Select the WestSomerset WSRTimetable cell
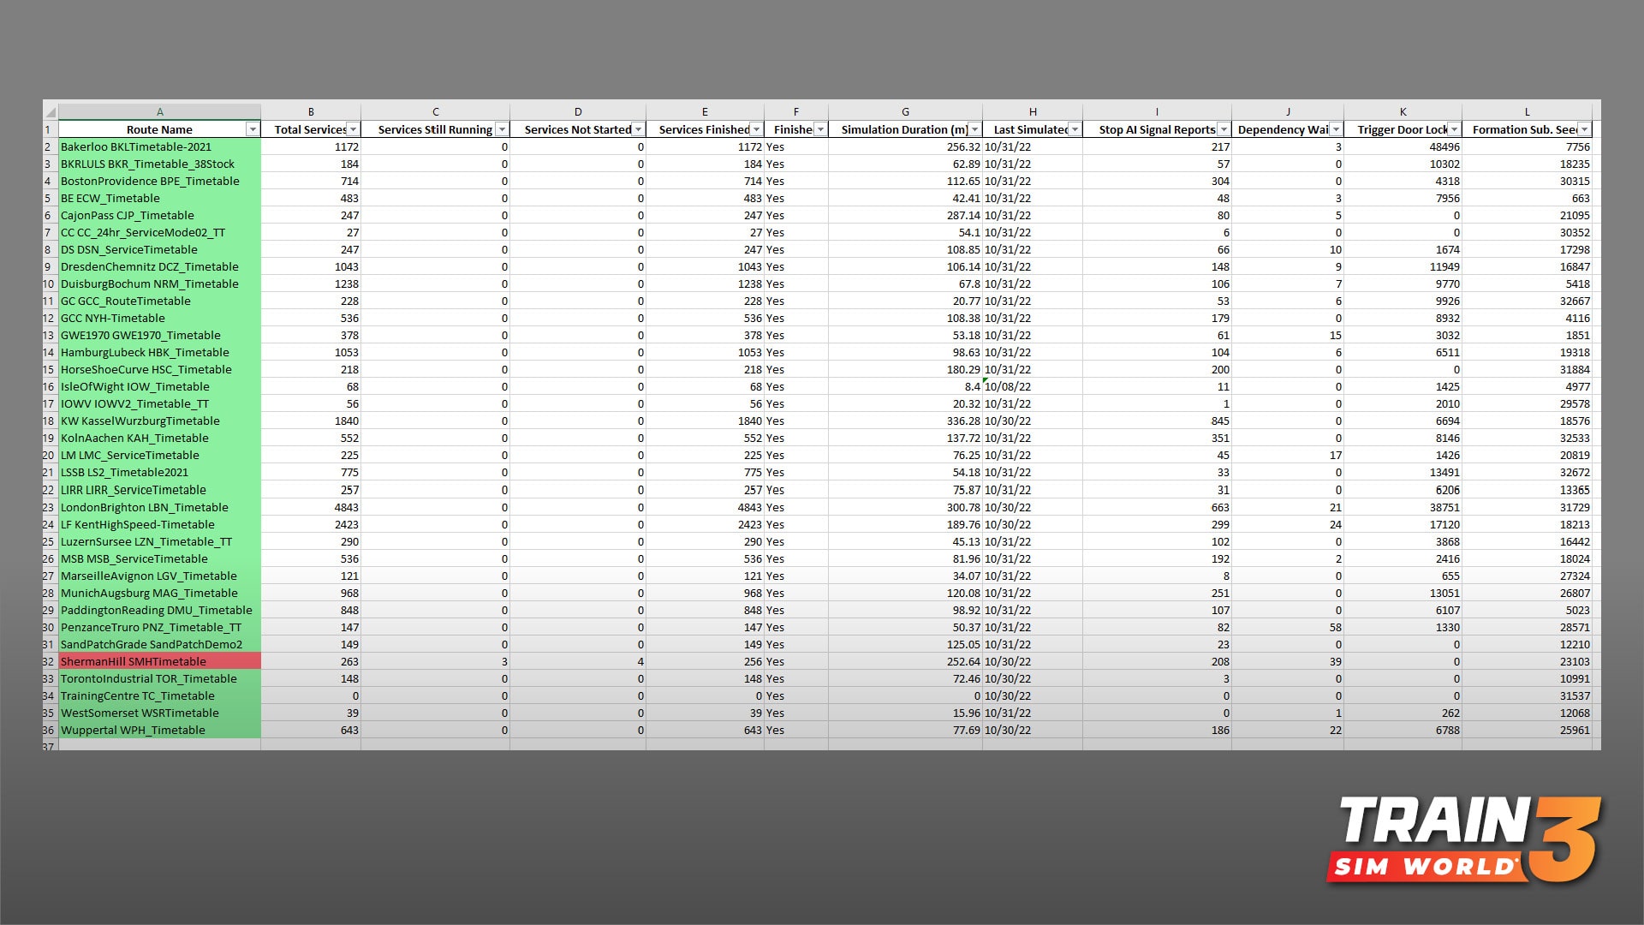This screenshot has width=1644, height=925. point(159,713)
